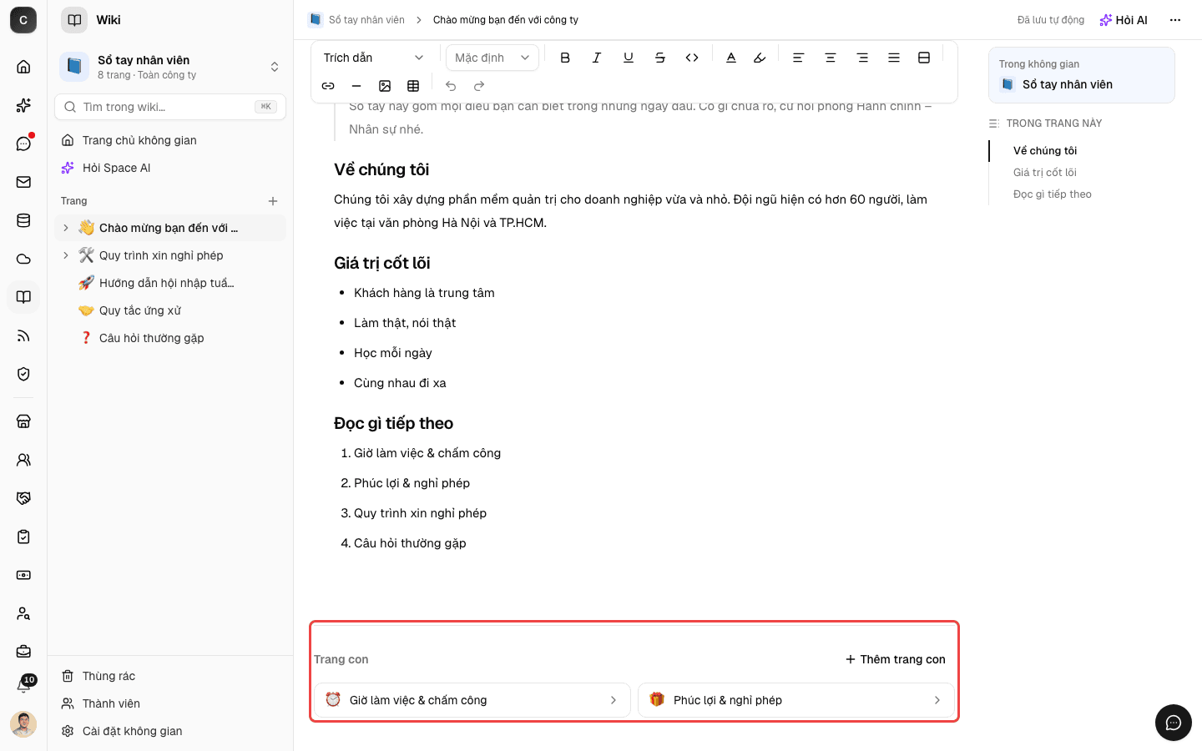Align text right
The width and height of the screenshot is (1202, 751).
[x=862, y=58]
